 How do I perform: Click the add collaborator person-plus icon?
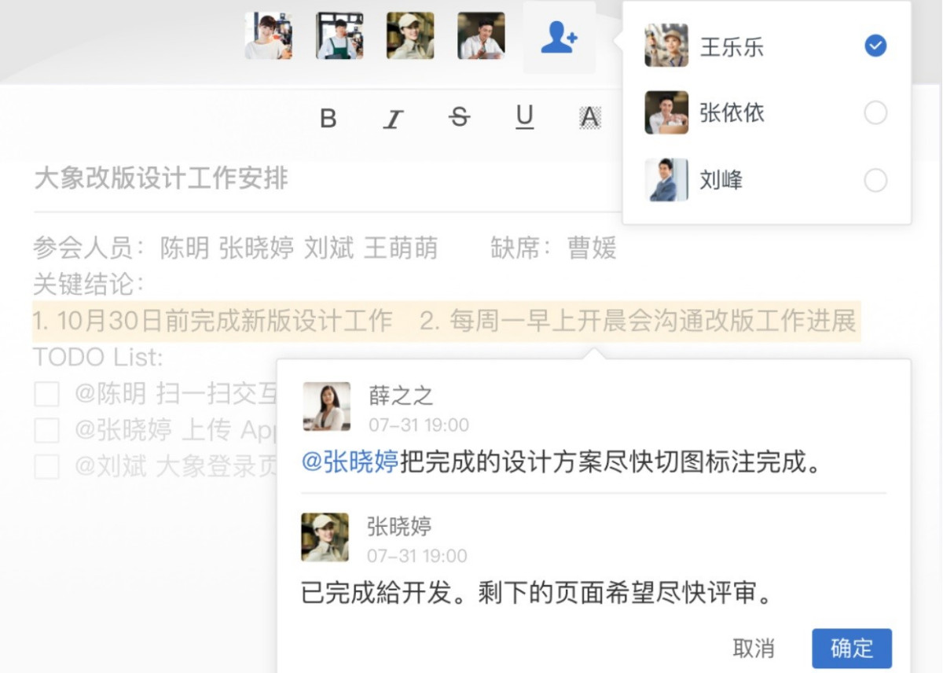pos(560,38)
